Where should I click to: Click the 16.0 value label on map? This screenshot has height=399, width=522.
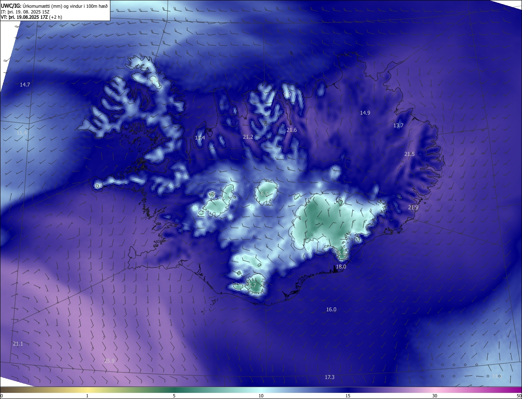331,310
